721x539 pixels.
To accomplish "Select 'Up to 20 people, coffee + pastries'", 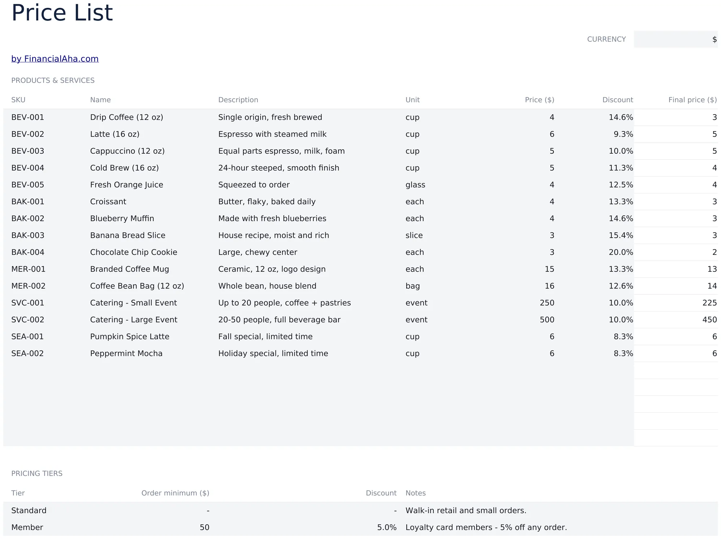I will (x=284, y=303).
